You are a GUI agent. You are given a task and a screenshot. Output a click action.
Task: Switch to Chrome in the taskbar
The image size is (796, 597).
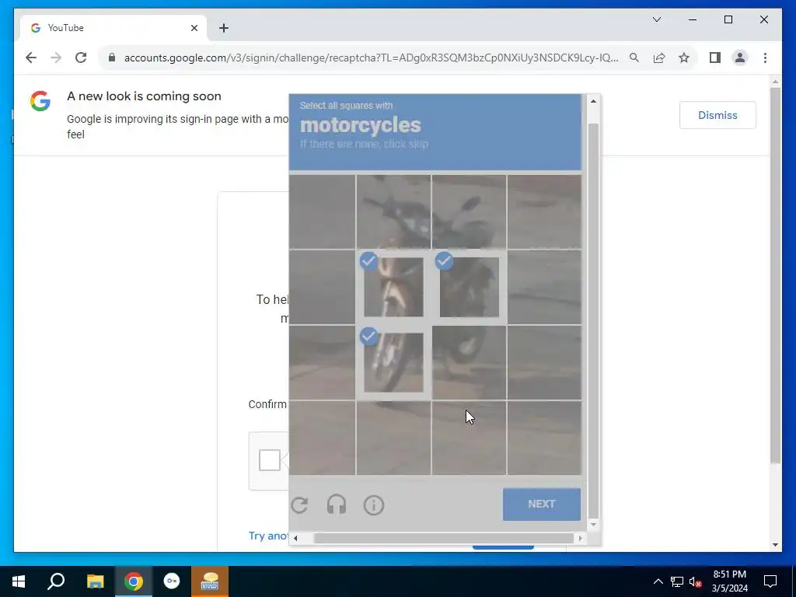coord(134,581)
